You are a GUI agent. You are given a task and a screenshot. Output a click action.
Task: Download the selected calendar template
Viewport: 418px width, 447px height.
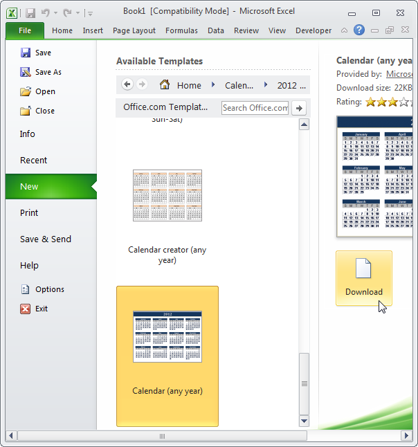(364, 278)
